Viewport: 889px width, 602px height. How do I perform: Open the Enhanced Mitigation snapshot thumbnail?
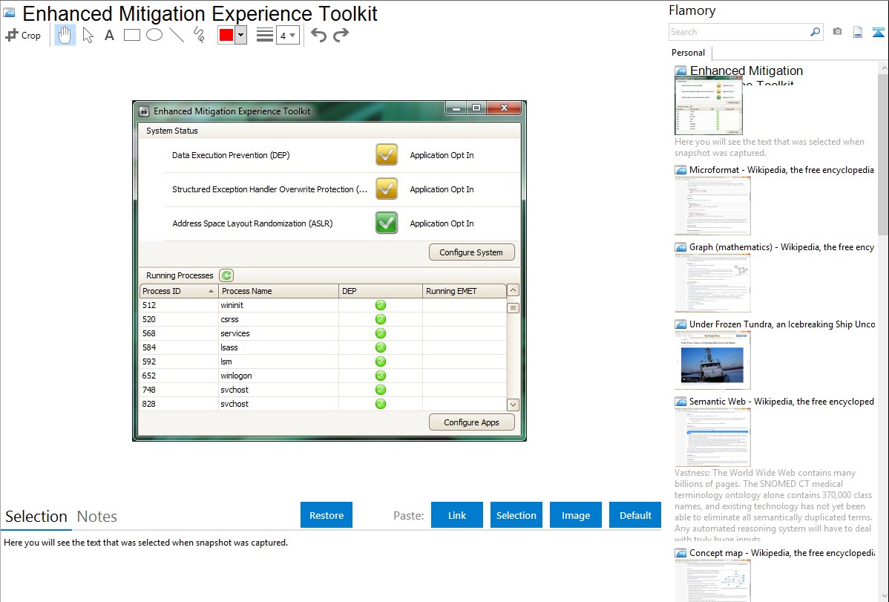(x=709, y=105)
